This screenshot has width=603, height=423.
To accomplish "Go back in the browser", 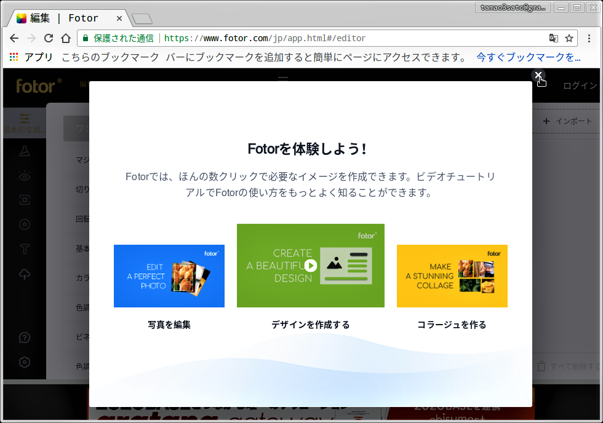I will point(14,38).
